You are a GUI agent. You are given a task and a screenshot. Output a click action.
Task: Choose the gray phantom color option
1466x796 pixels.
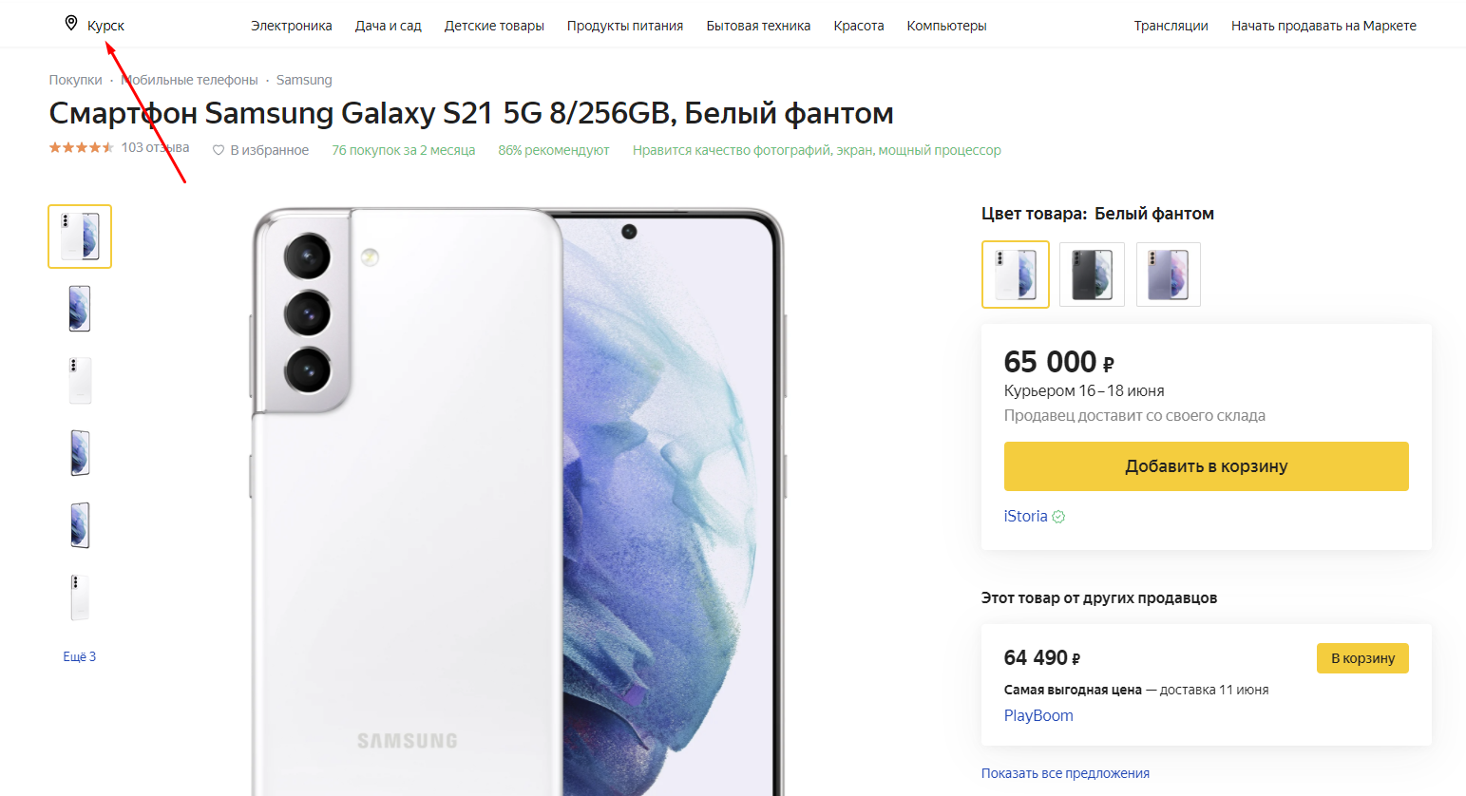click(1092, 275)
